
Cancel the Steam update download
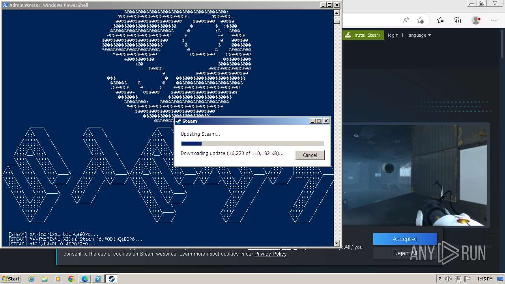(x=310, y=155)
